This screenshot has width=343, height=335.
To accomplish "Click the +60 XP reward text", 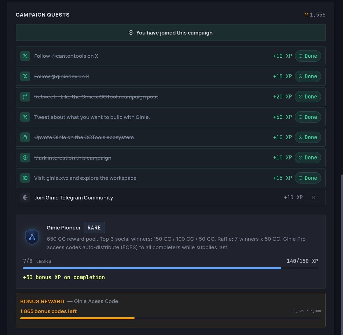I will tap(282, 117).
